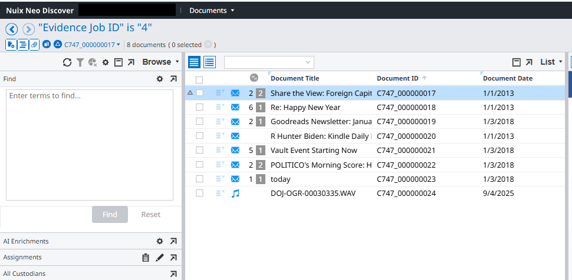Pop out the Browse pane with arrow icon
This screenshot has height=280, width=572.
point(131,62)
